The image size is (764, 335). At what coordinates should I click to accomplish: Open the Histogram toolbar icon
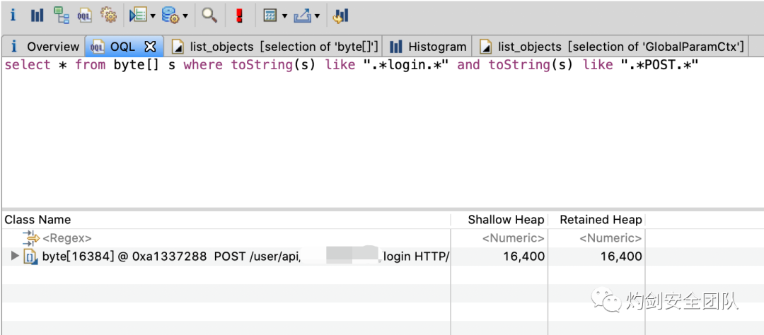[x=37, y=16]
